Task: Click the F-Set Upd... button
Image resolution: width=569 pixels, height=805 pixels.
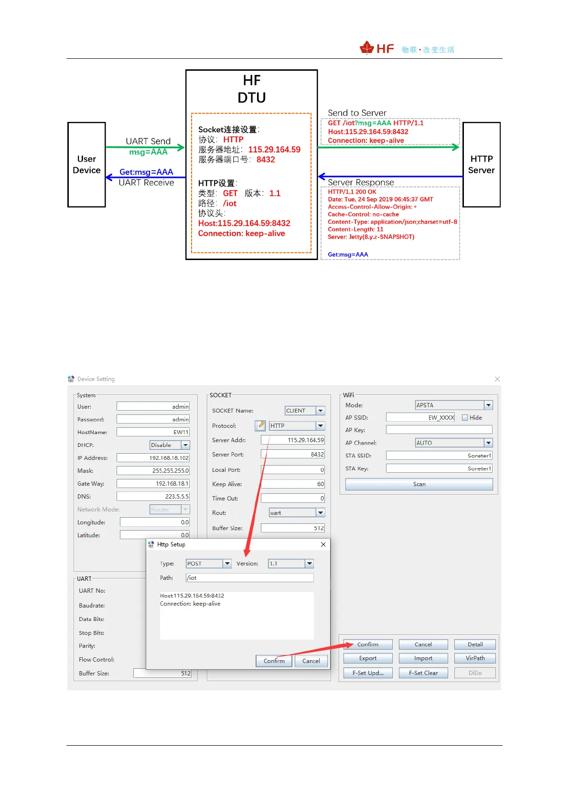Action: pos(368,673)
